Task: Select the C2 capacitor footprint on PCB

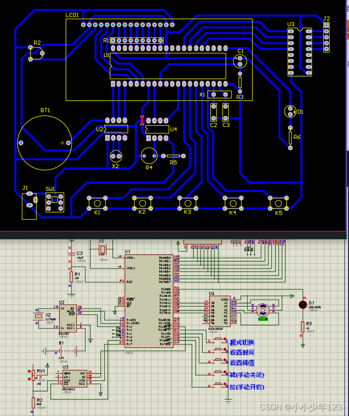Action: (x=214, y=112)
